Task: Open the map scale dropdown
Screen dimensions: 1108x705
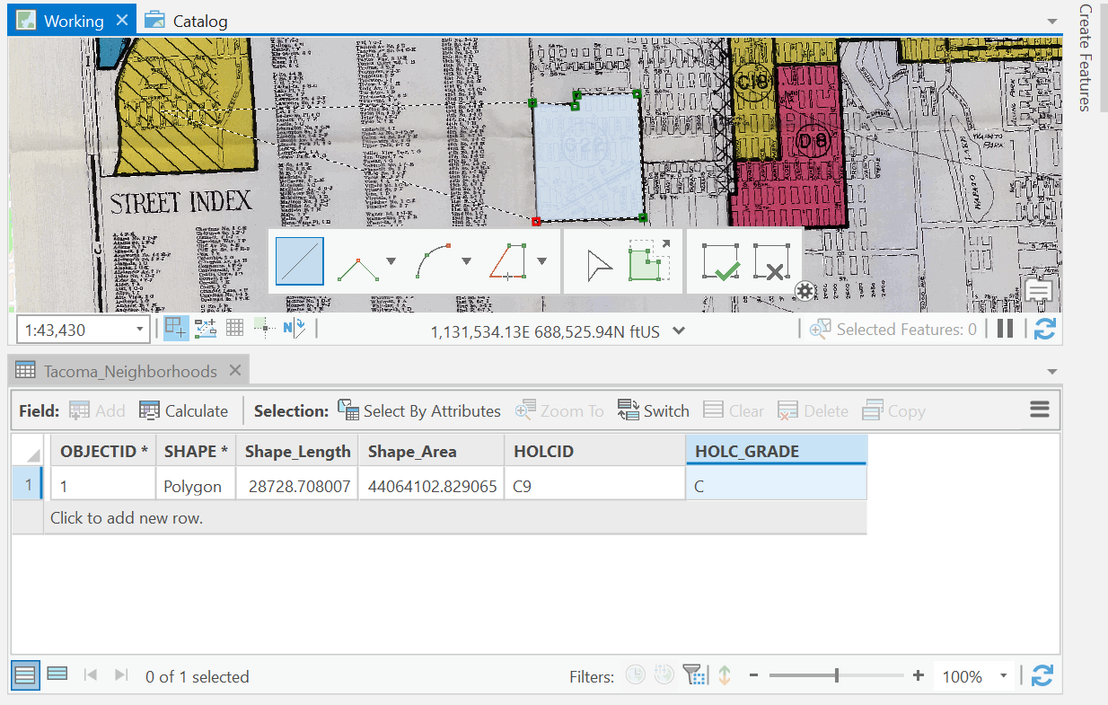Action: 139,330
